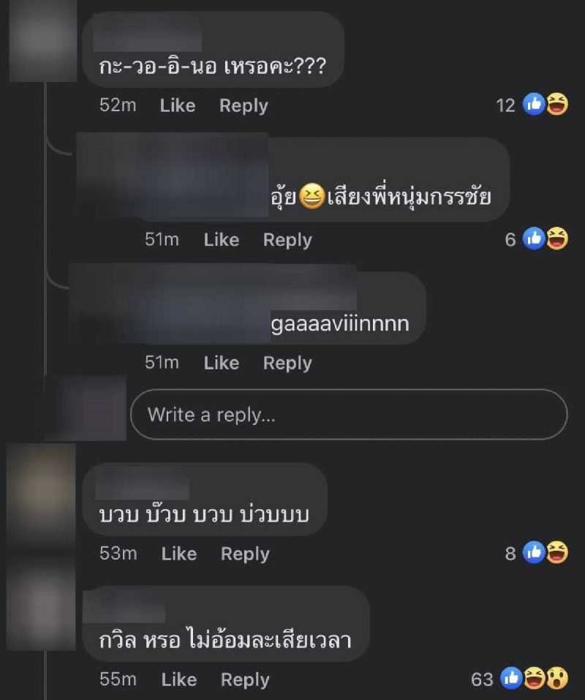
Task: Reply to the 53m comment
Action: tap(245, 554)
